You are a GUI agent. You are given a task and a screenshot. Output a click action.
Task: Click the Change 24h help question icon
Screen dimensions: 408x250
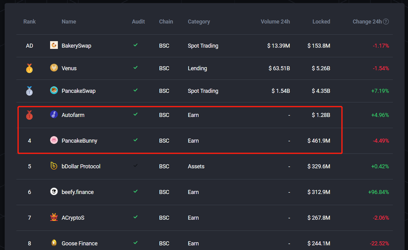(386, 22)
